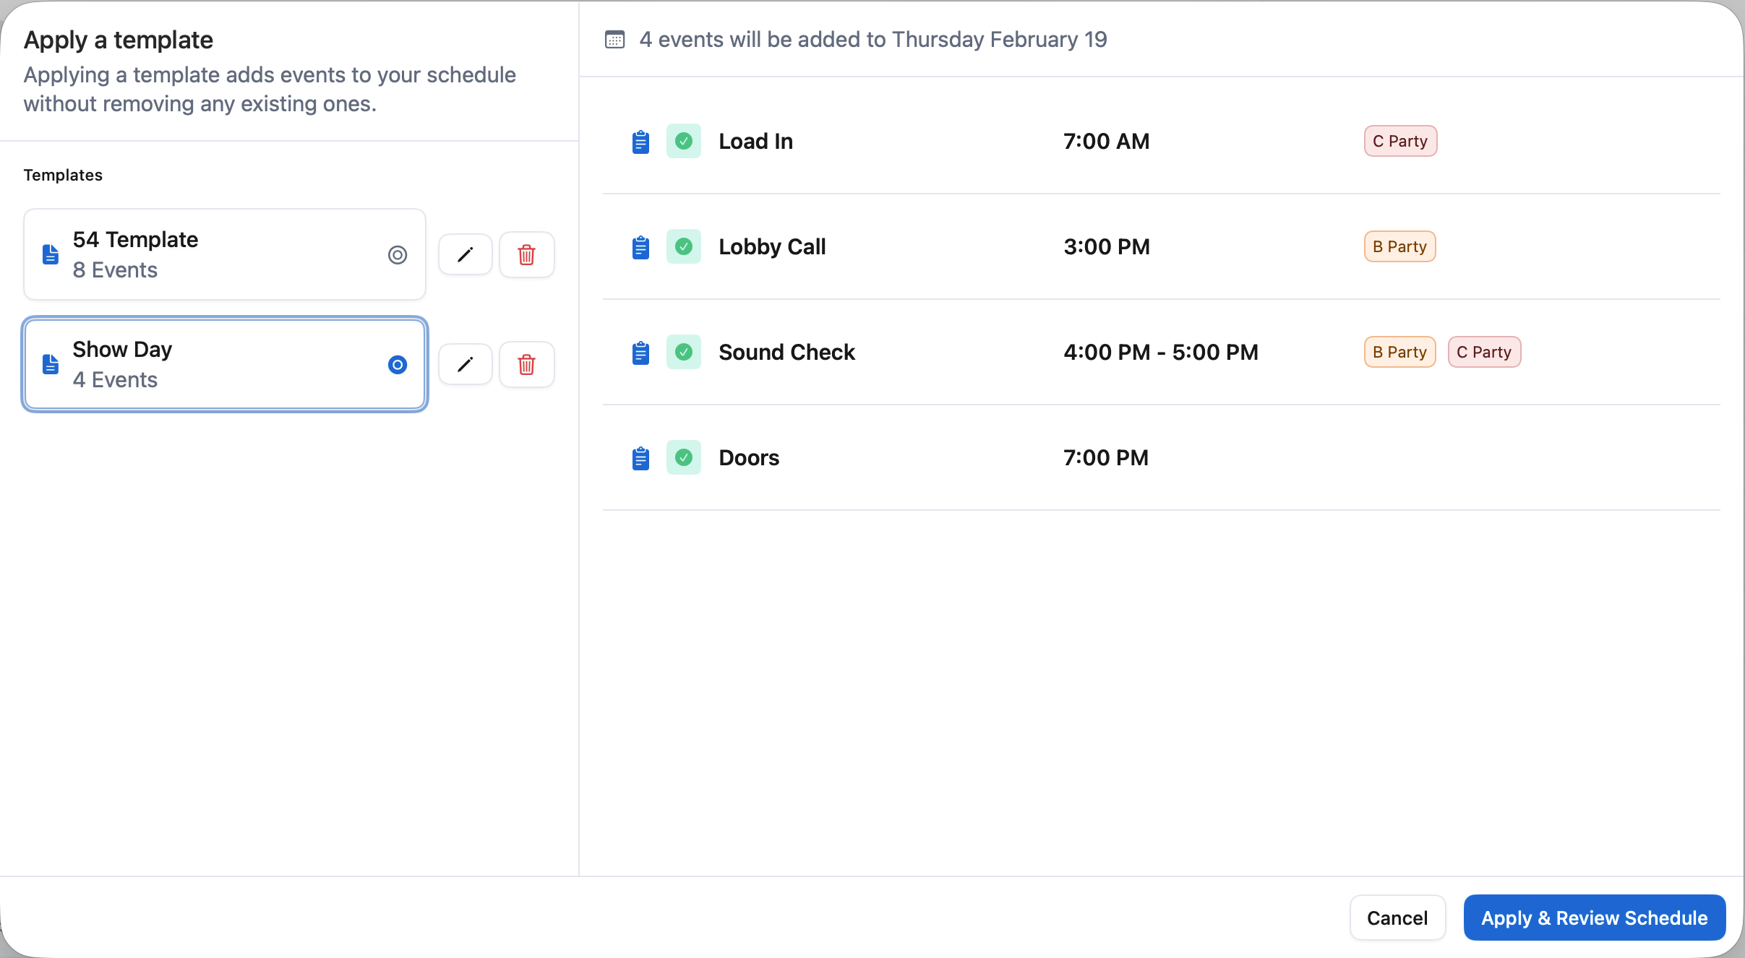Image resolution: width=1745 pixels, height=958 pixels.
Task: Click the document icon on 54 Template card
Action: (x=51, y=254)
